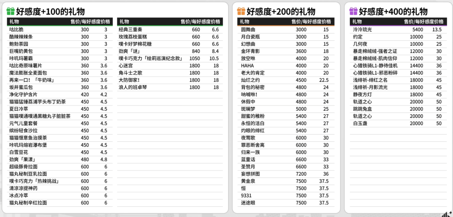Click the 金环青影 gift name
This screenshot has width=453, height=217.
point(250,51)
